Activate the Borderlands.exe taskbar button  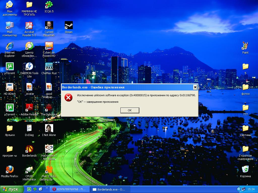(110, 189)
